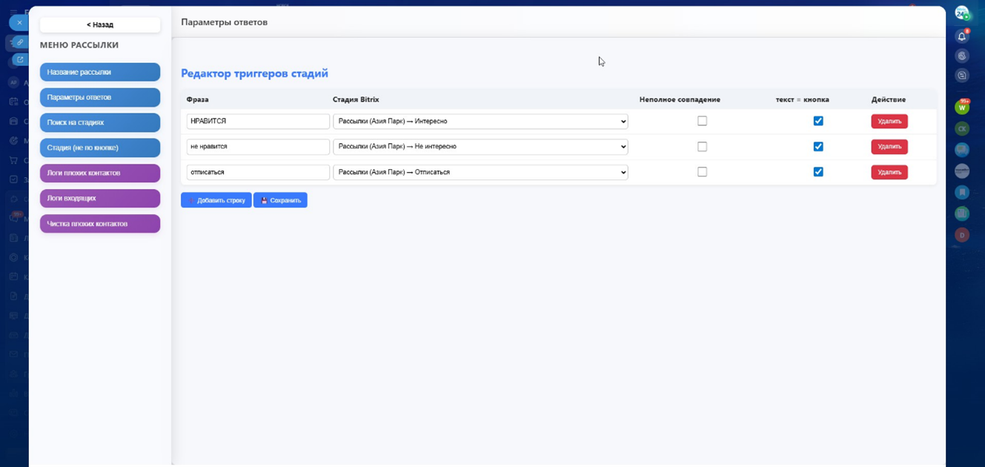Open the bookmark avatar in right sidebar

(962, 192)
